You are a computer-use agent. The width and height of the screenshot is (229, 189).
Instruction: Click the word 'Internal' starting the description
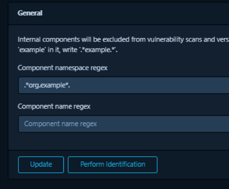(29, 40)
